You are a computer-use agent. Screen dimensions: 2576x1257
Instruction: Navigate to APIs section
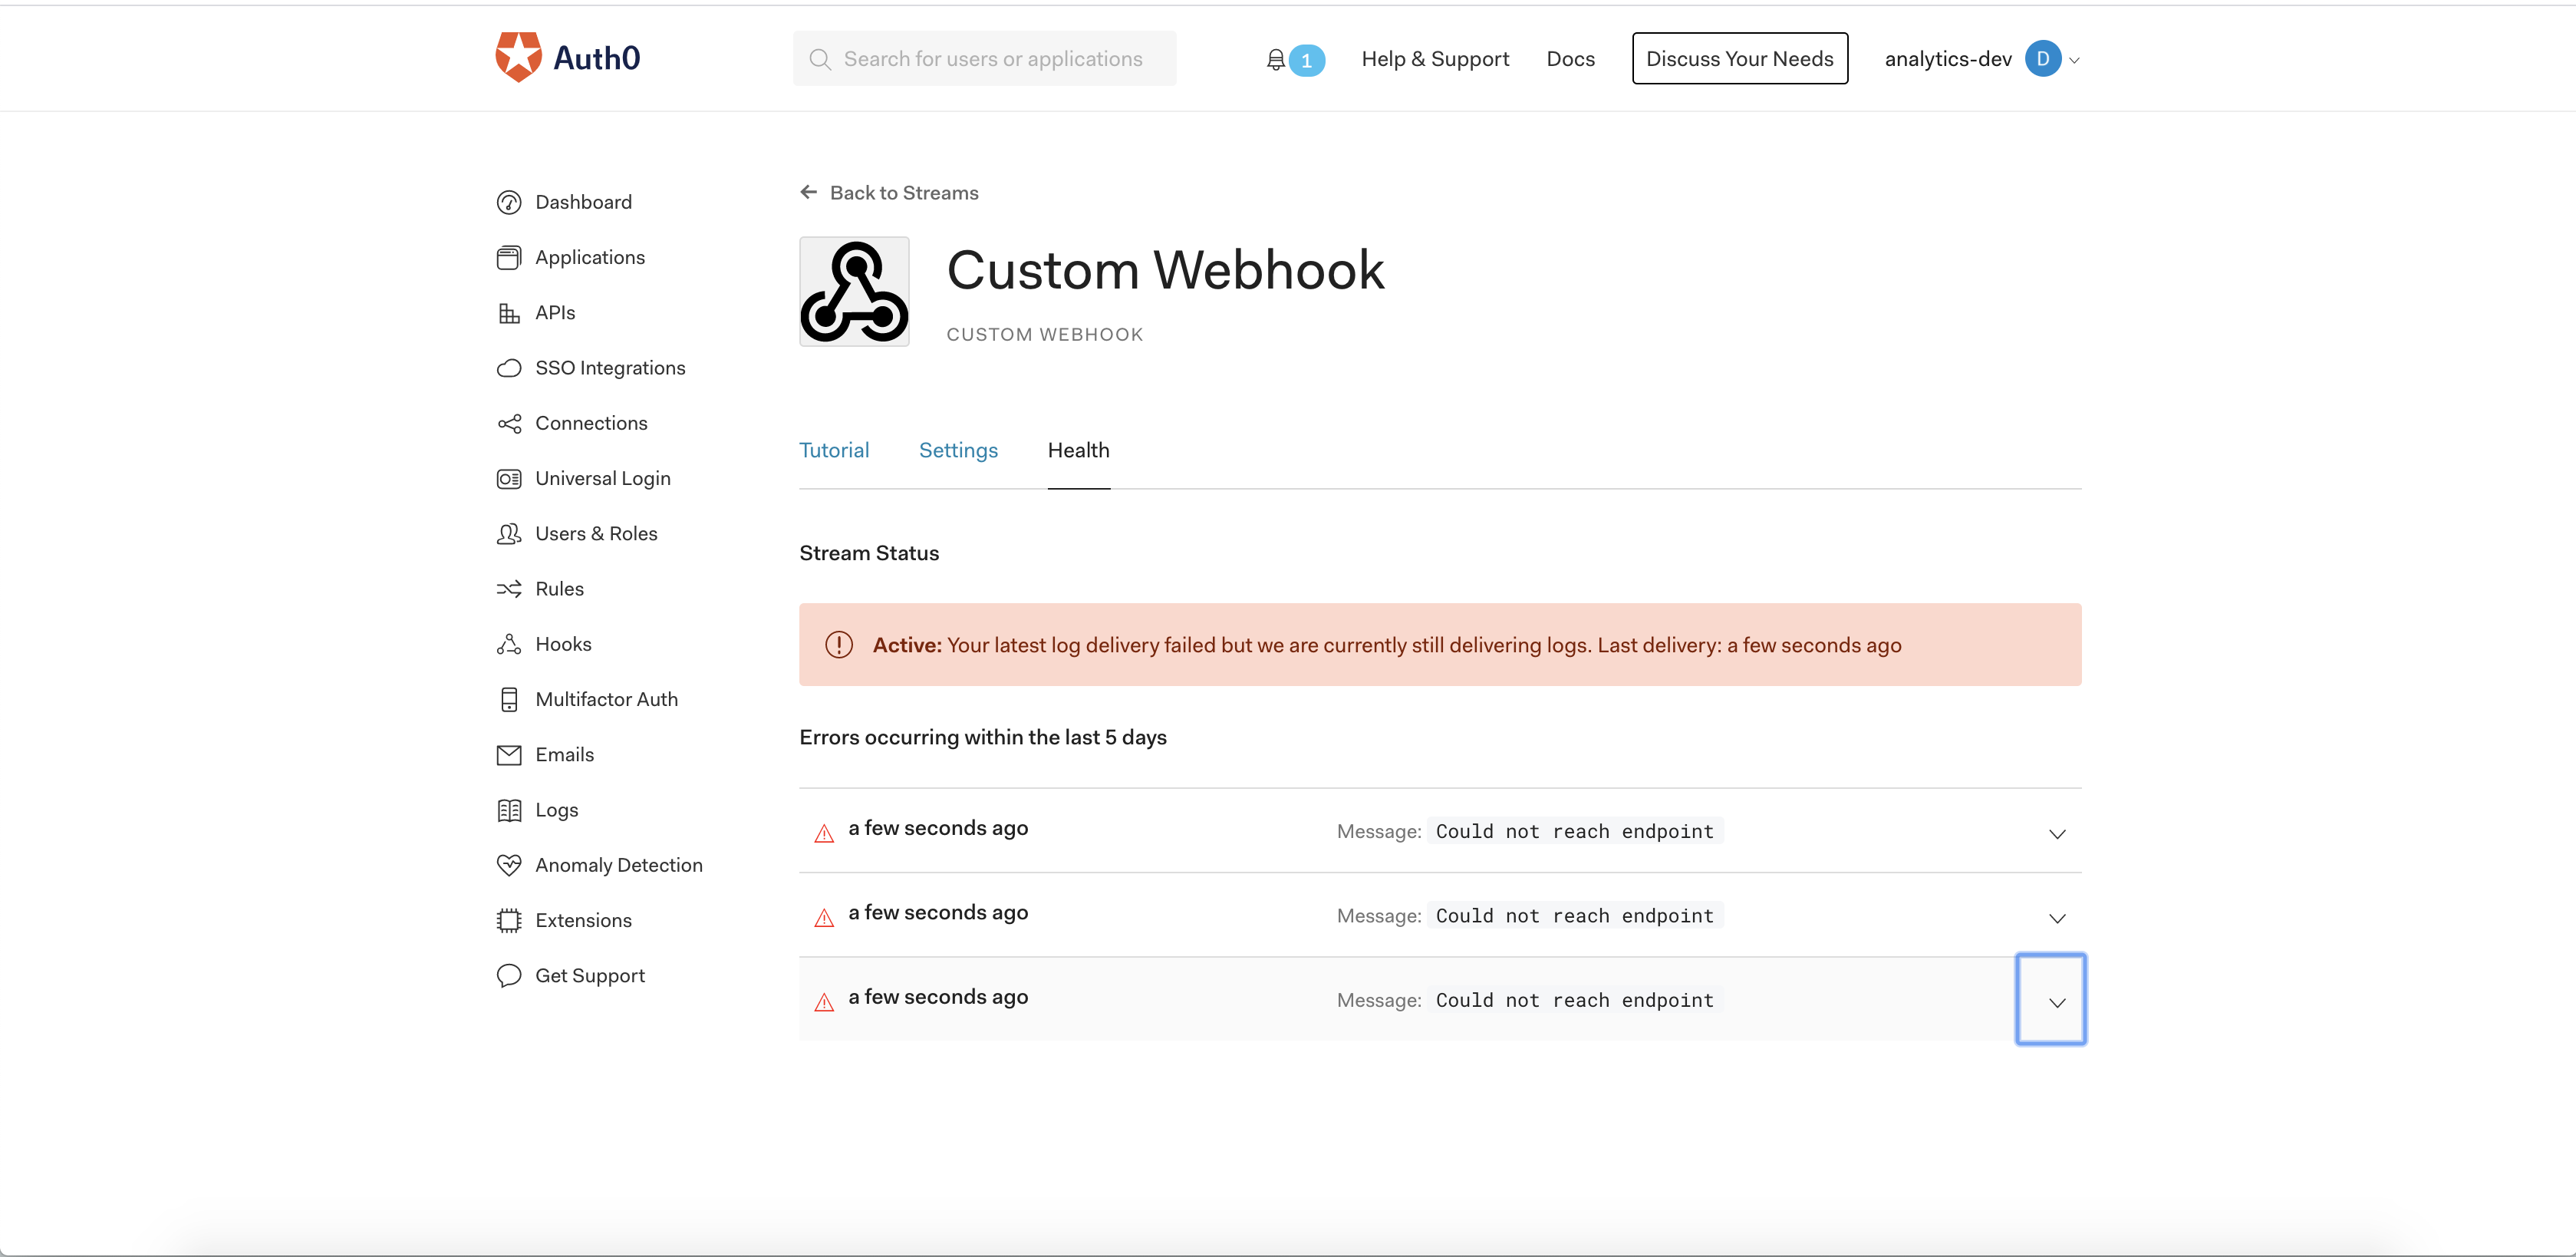click(x=555, y=313)
